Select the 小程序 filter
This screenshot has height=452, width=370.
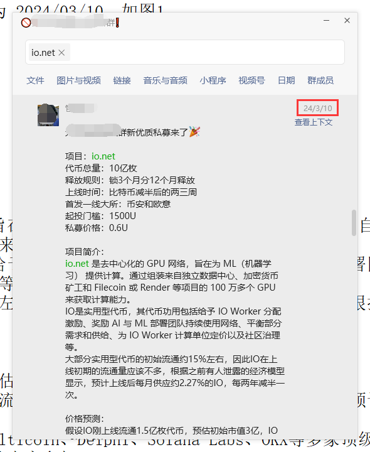pos(213,80)
